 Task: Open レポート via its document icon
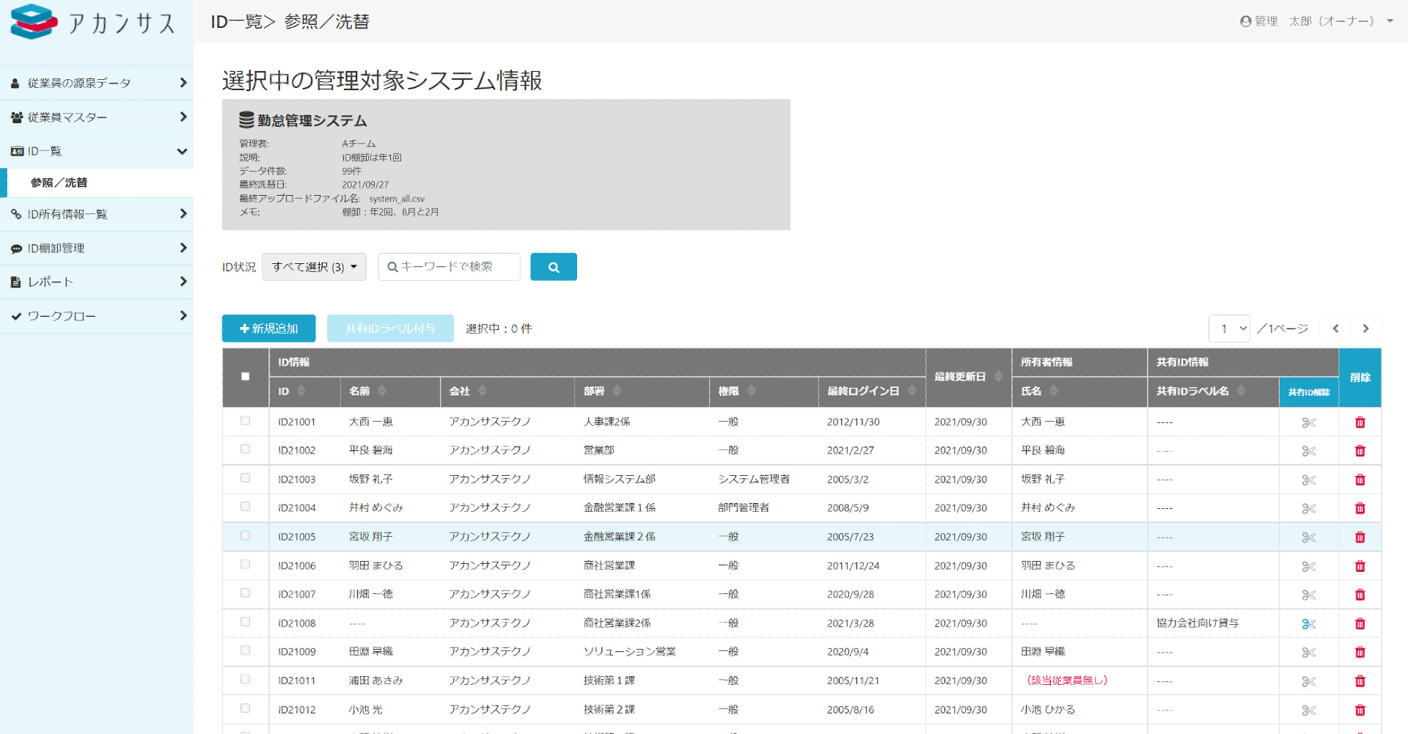click(x=16, y=282)
